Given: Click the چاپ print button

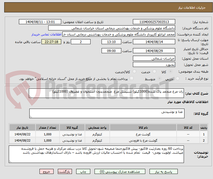Looking at the screenshot, I should tap(83, 172).
